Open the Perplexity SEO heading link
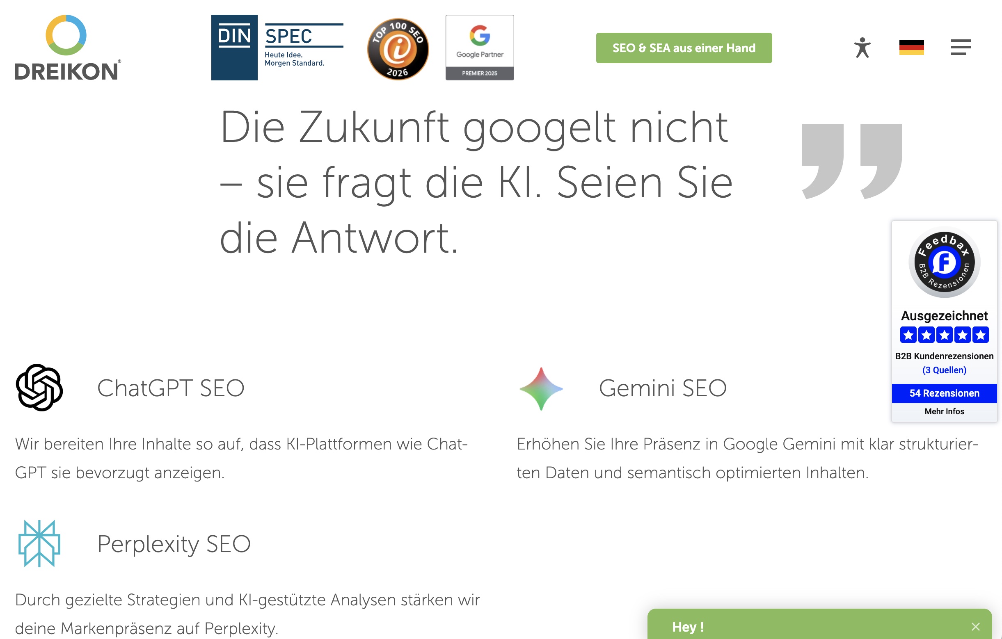The width and height of the screenshot is (1002, 639). pyautogui.click(x=174, y=544)
